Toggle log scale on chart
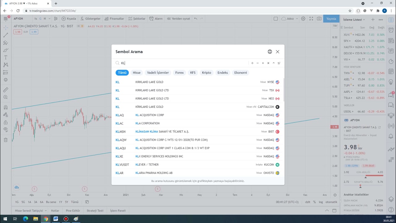 [x=321, y=202]
